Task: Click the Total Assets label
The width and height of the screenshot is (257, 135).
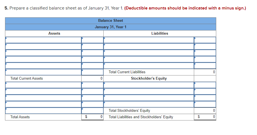Action: tap(20, 117)
